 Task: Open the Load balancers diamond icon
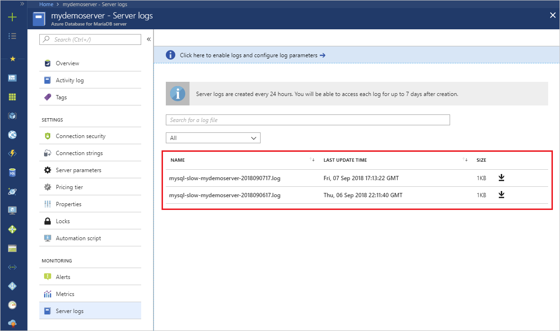click(12, 229)
